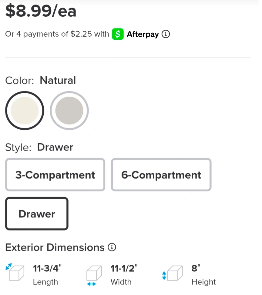The height and width of the screenshot is (295, 262).
Task: Click the Afterpay brand name text
Action: pos(143,34)
